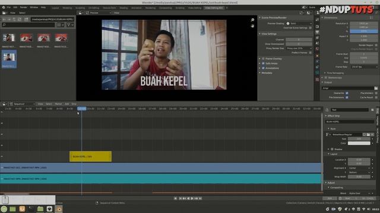Play the animation in reverse
The height and width of the screenshot is (213, 380).
188,198
